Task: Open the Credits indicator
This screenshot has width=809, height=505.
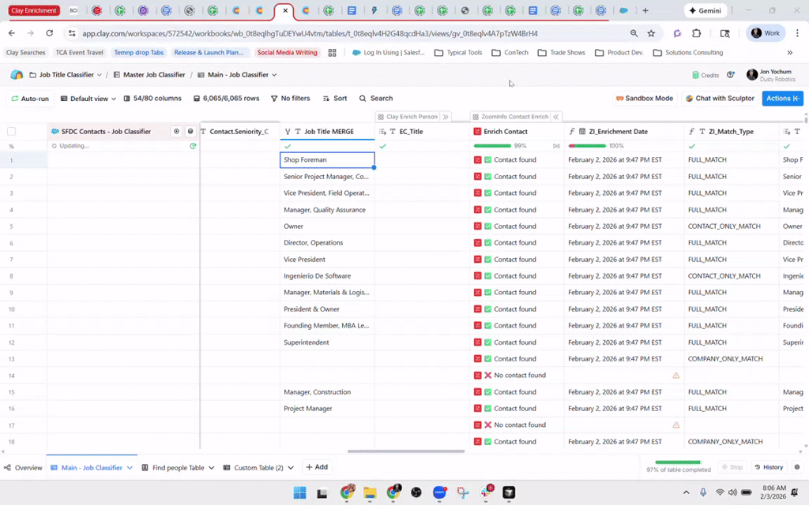Action: pos(705,75)
